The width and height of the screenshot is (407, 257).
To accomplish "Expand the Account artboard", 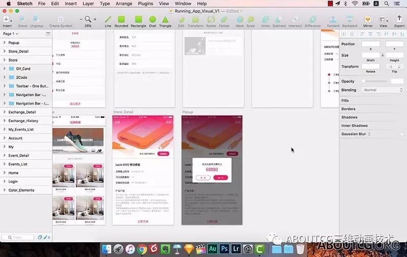I will [5, 138].
